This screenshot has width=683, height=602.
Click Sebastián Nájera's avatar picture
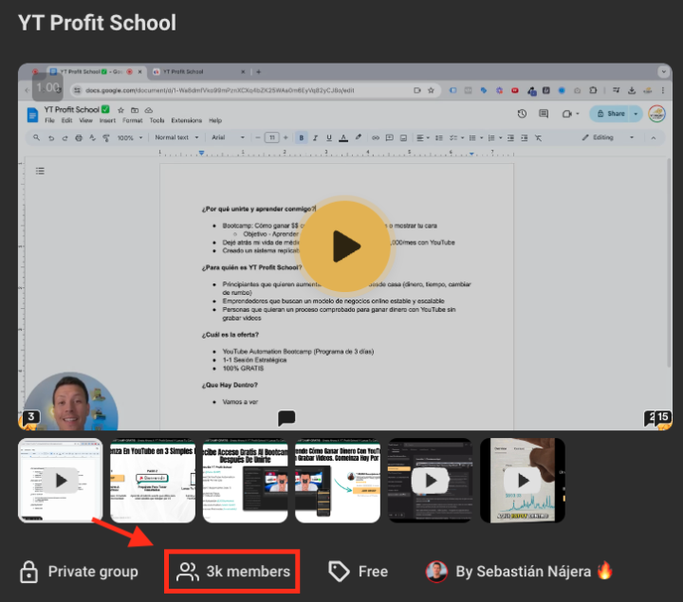click(436, 572)
